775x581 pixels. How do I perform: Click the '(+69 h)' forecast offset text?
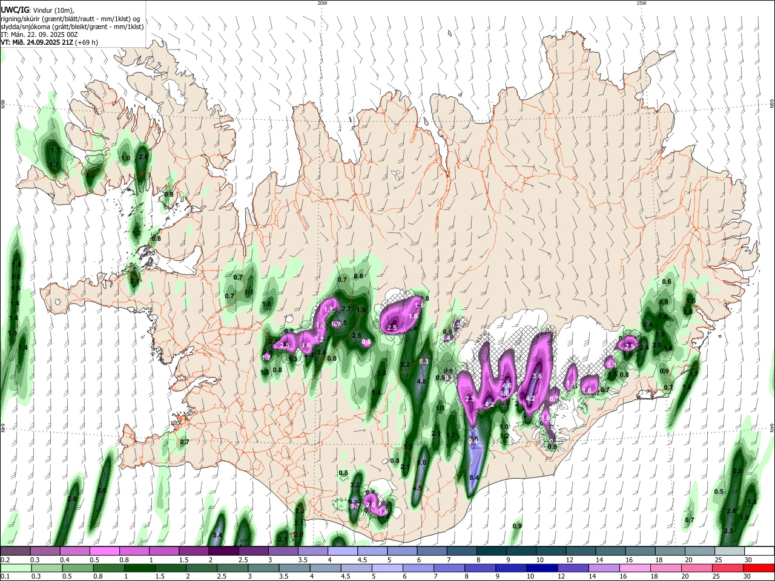[86, 42]
